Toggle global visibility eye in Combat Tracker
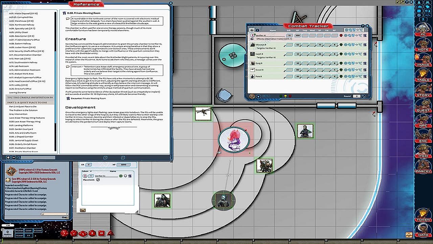Screen dimensions: 433x244 (x=251, y=30)
